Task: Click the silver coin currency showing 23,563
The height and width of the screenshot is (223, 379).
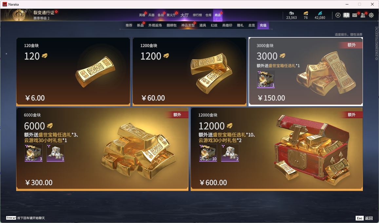Action: point(291,15)
